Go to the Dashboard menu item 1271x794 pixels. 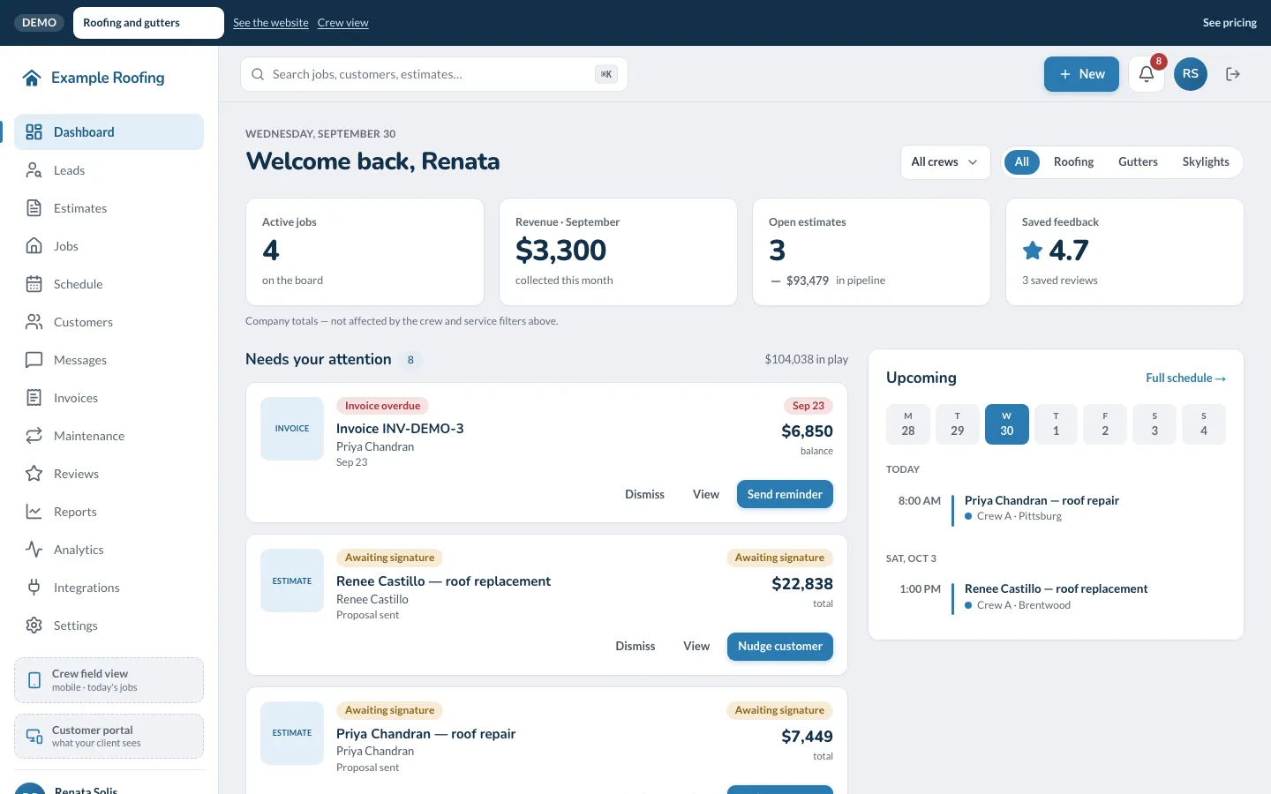pos(109,132)
